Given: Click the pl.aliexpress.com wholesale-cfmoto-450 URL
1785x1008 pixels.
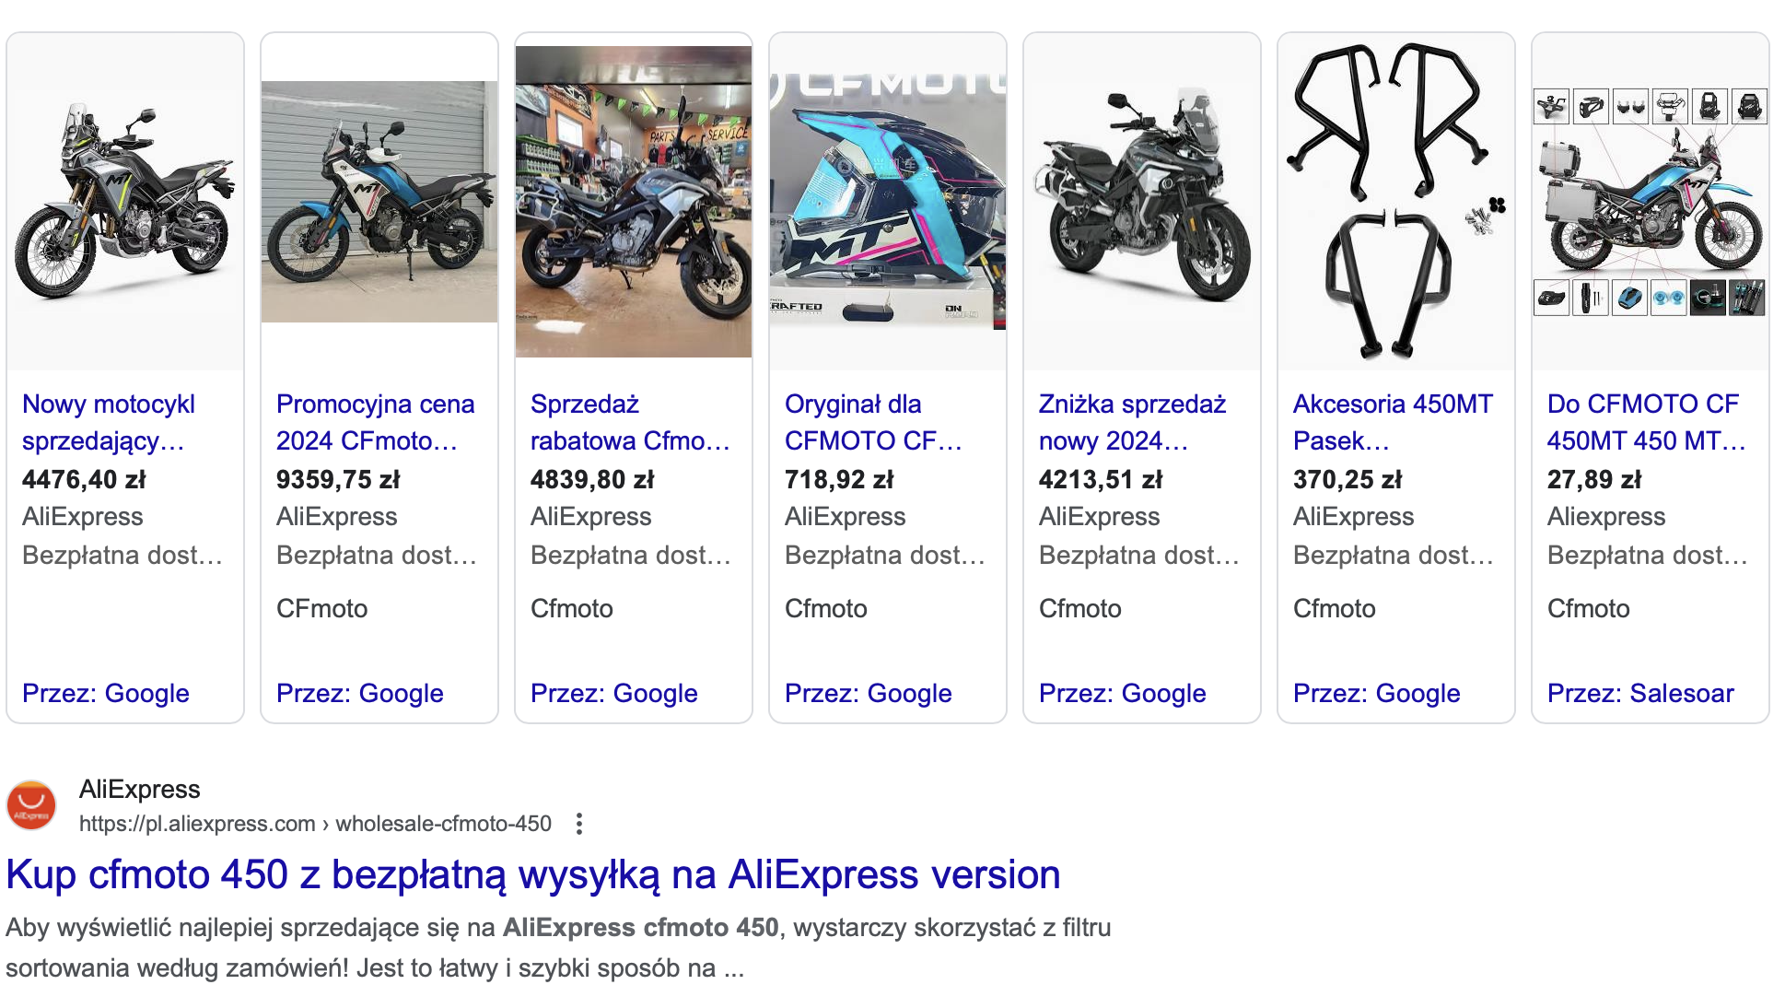Looking at the screenshot, I should pos(315,824).
